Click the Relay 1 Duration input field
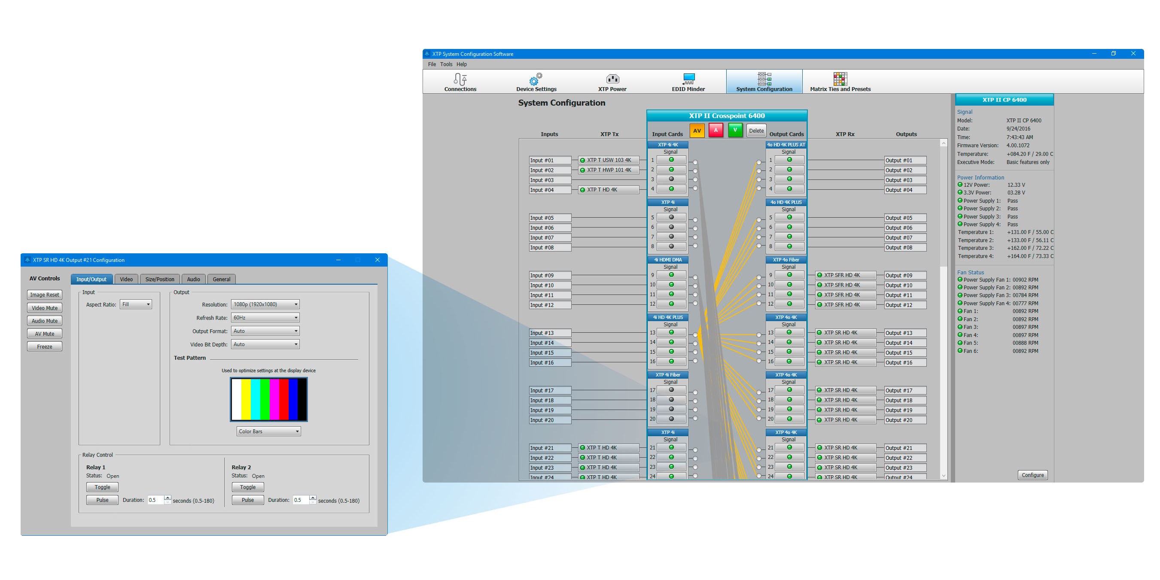 point(155,500)
